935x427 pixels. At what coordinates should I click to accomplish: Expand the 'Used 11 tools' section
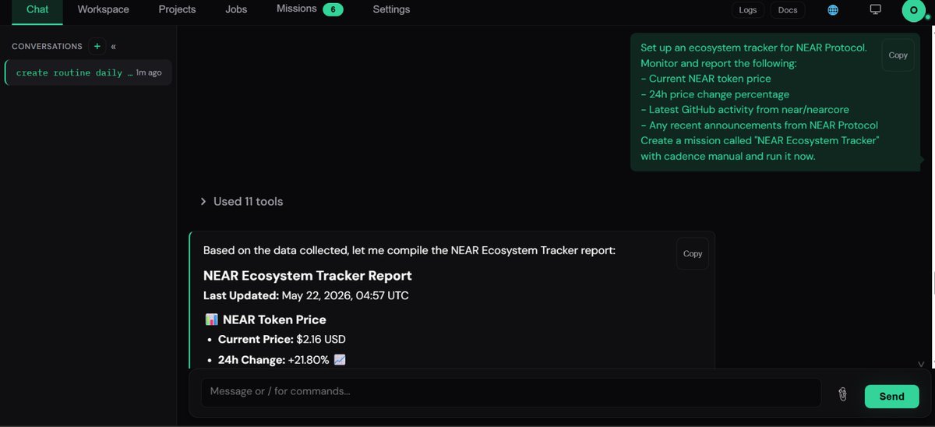point(242,201)
